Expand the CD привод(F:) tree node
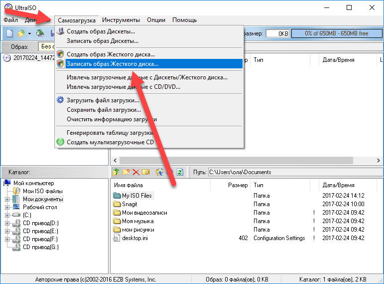This screenshot has height=284, width=384. coord(7,239)
